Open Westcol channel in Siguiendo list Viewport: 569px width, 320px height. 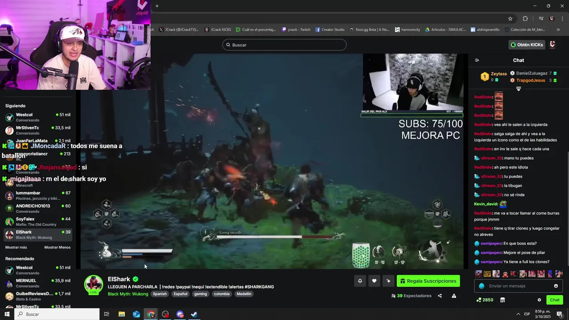pos(38,117)
